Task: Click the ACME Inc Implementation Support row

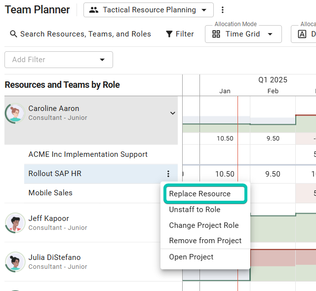Action: (88, 154)
